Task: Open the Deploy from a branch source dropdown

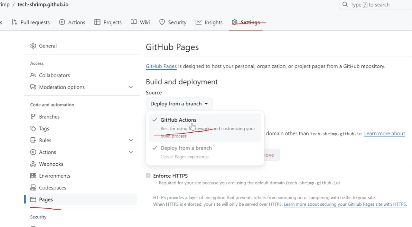Action: [x=179, y=104]
